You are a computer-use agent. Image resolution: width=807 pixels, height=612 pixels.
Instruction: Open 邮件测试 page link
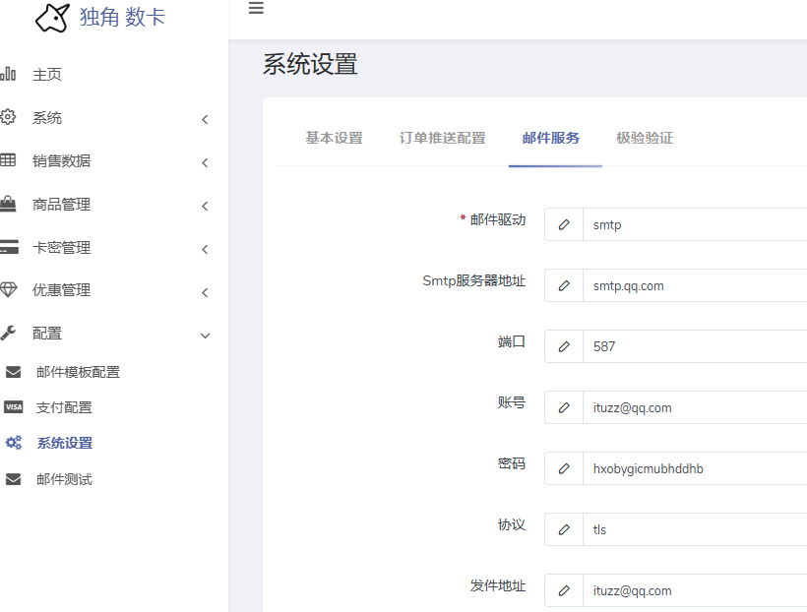click(x=64, y=479)
